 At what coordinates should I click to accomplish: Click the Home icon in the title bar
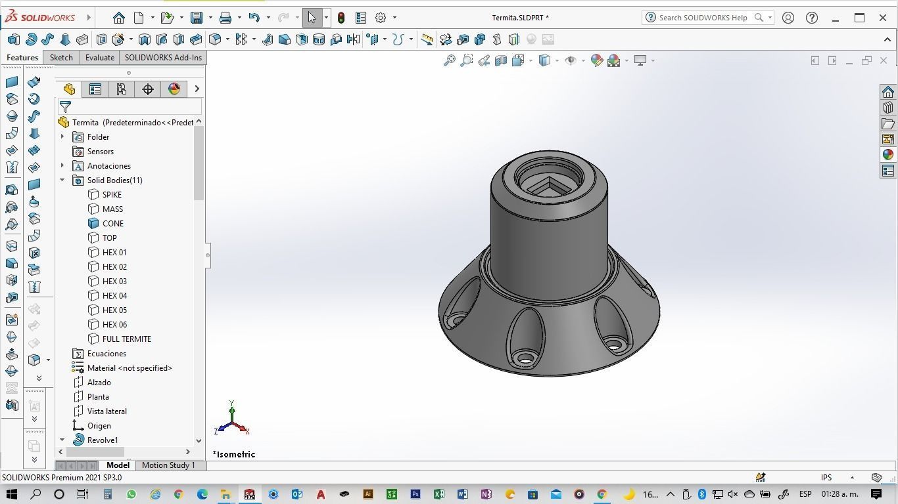118,18
